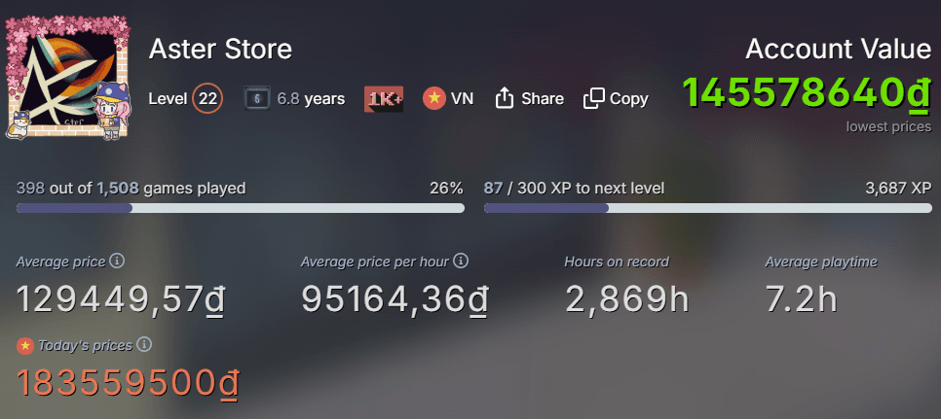Click the XP to next level bar
The width and height of the screenshot is (941, 419).
coord(707,208)
